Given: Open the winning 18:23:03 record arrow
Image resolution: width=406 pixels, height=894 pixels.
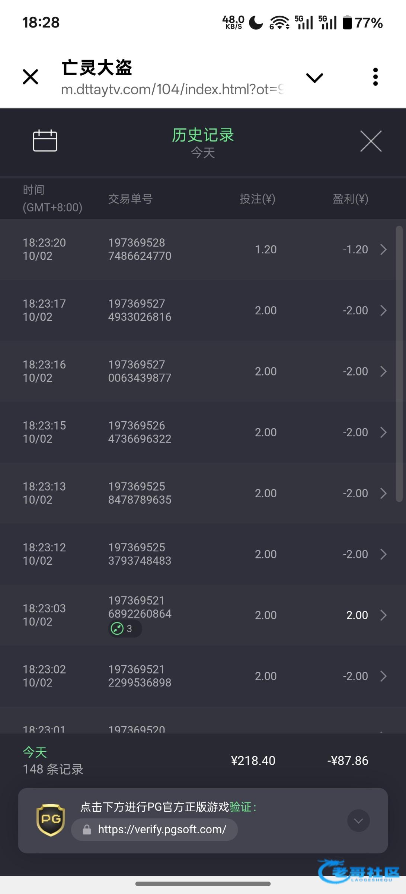Looking at the screenshot, I should tap(383, 615).
